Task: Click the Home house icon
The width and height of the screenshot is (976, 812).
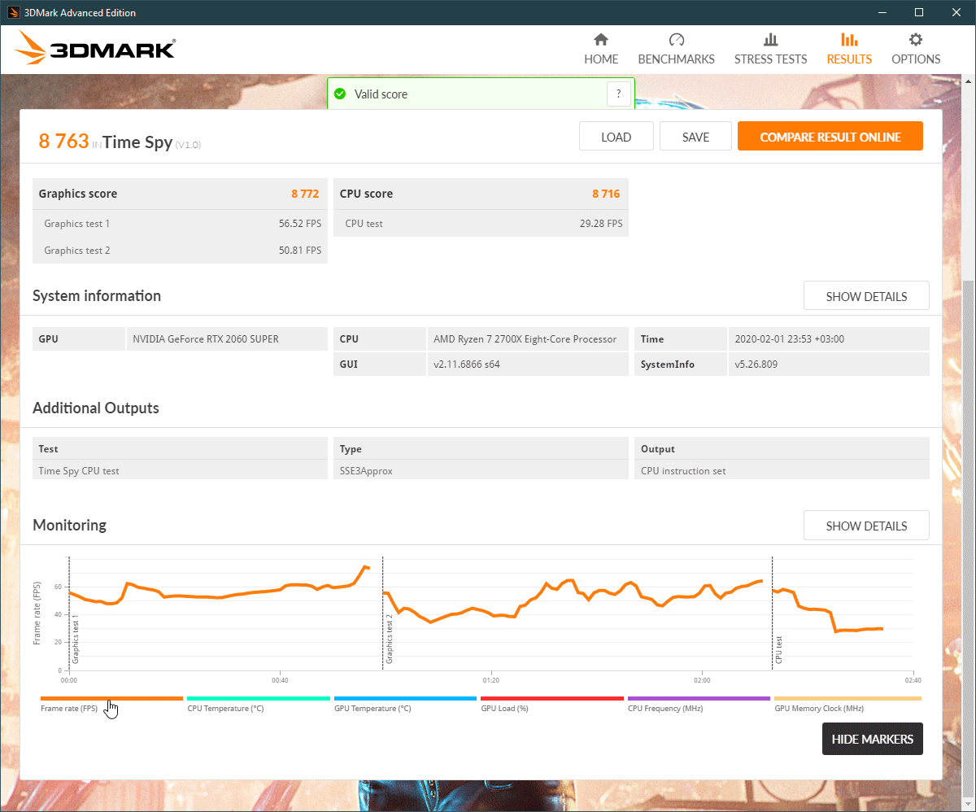Action: click(601, 40)
